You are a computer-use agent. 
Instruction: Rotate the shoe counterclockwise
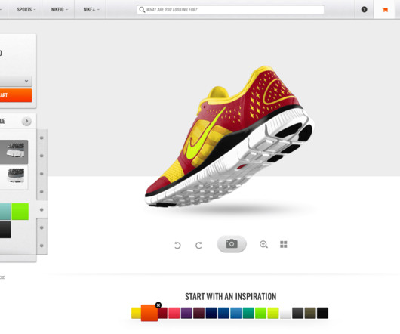coord(177,245)
